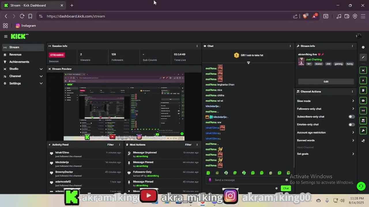Expand the Channel sidebar section
The height and width of the screenshot is (207, 369).
tap(23, 76)
